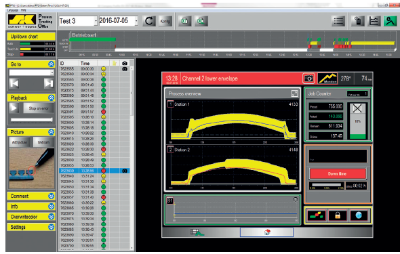Viewport: 400px width, 254px height.
Task: Click the first Excel export icon
Action: 184,21
